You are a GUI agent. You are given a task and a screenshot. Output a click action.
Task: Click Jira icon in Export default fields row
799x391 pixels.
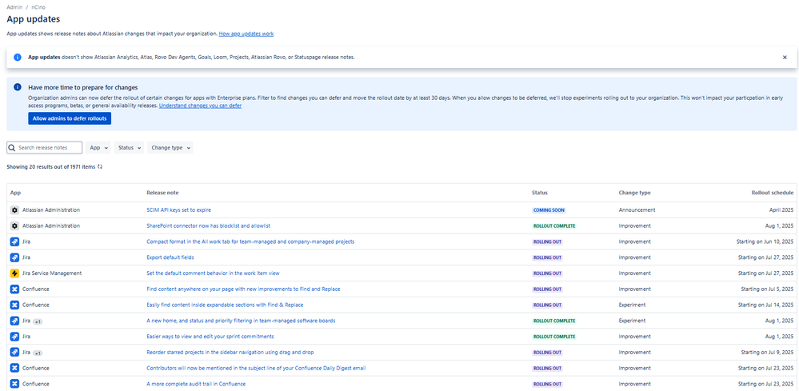(x=14, y=257)
